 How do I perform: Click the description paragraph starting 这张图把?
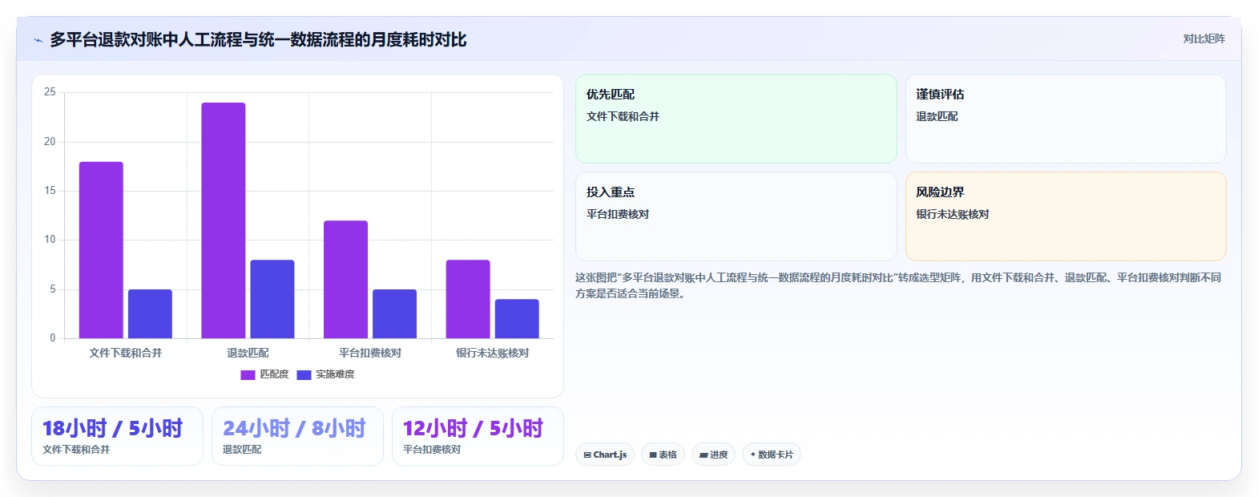(x=898, y=285)
